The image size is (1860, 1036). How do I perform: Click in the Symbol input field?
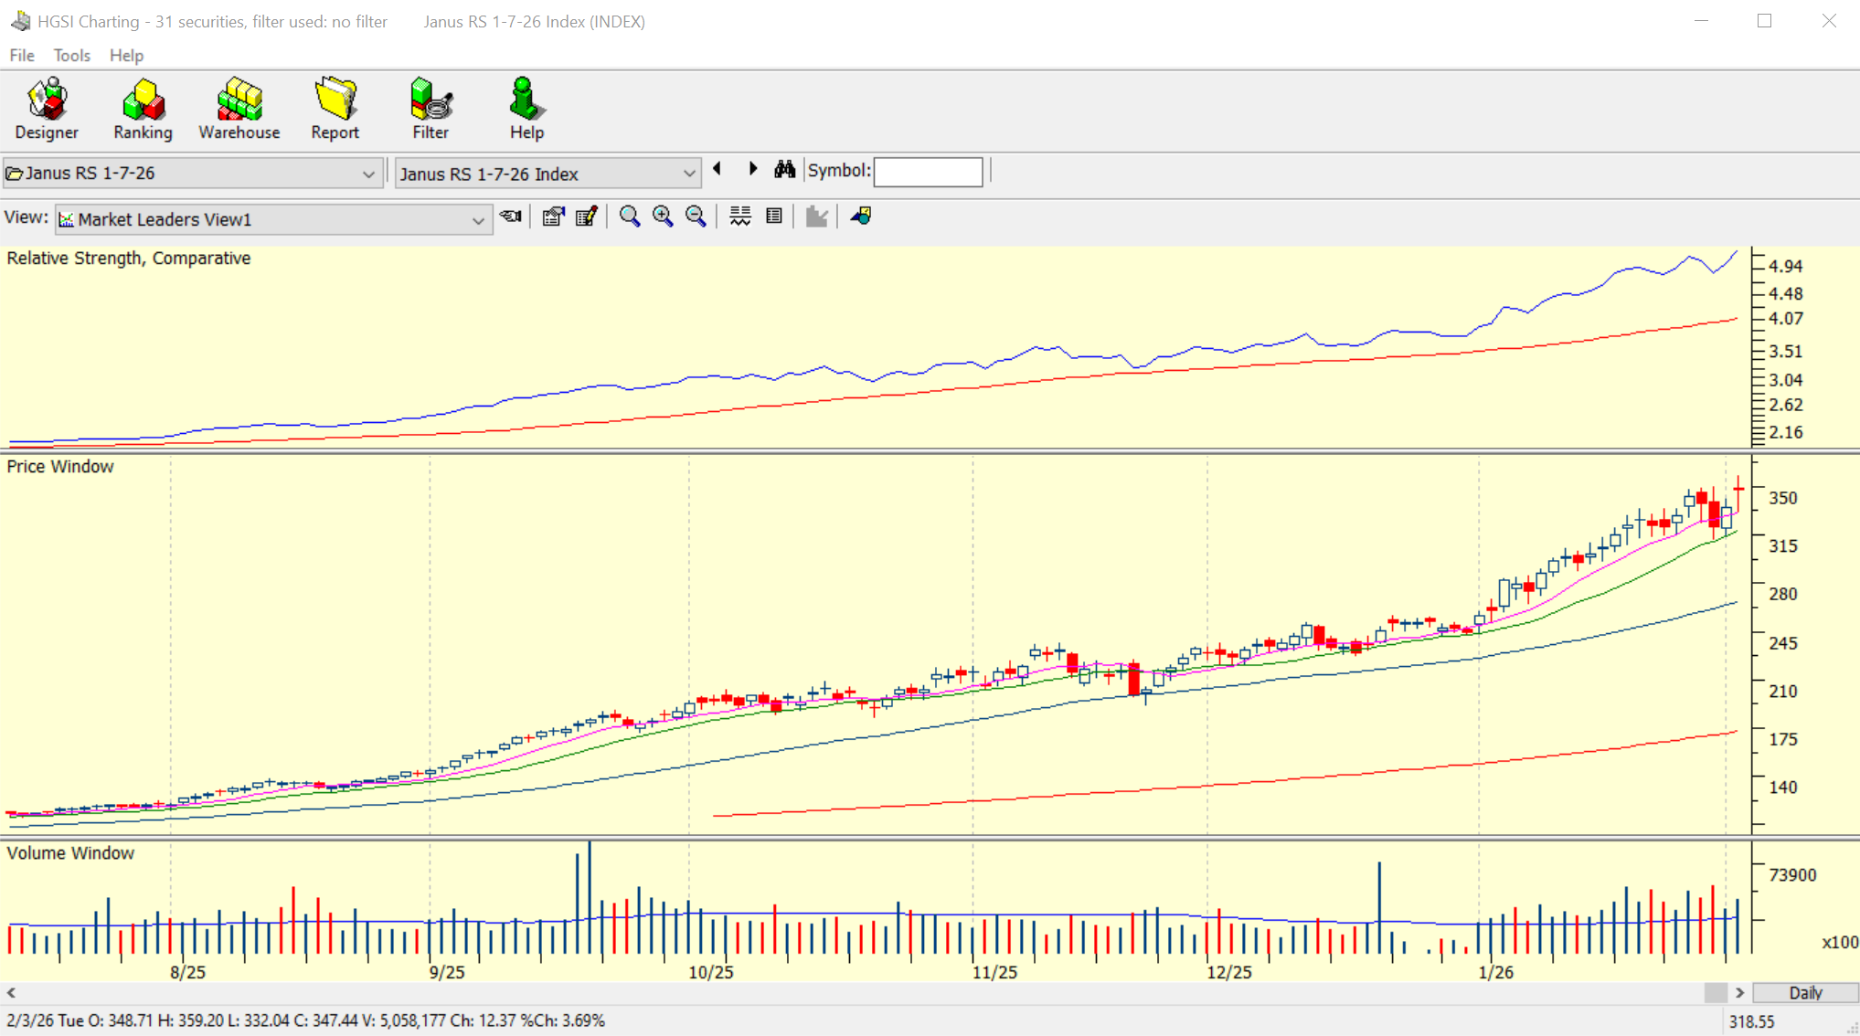(928, 172)
